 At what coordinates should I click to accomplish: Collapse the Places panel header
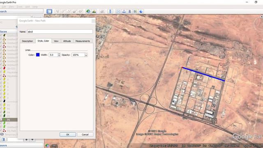coord(9,32)
